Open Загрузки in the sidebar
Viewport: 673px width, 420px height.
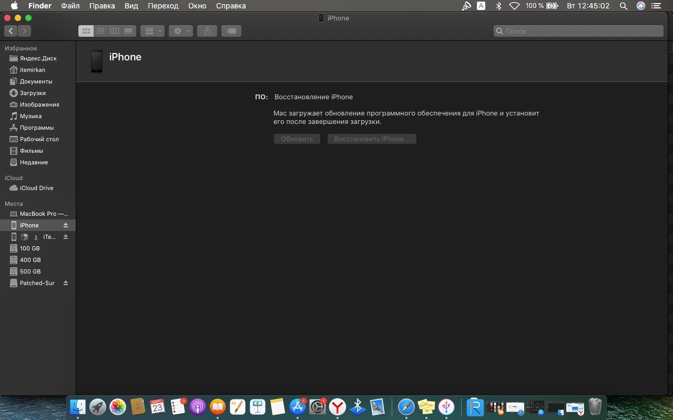(38, 93)
